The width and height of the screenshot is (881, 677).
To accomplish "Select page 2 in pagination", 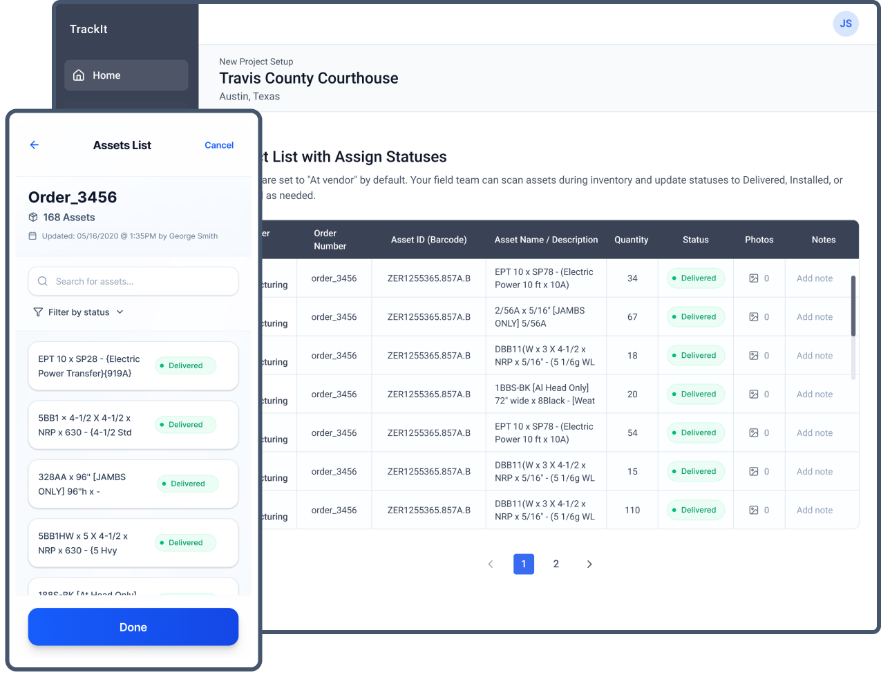I will click(x=556, y=564).
